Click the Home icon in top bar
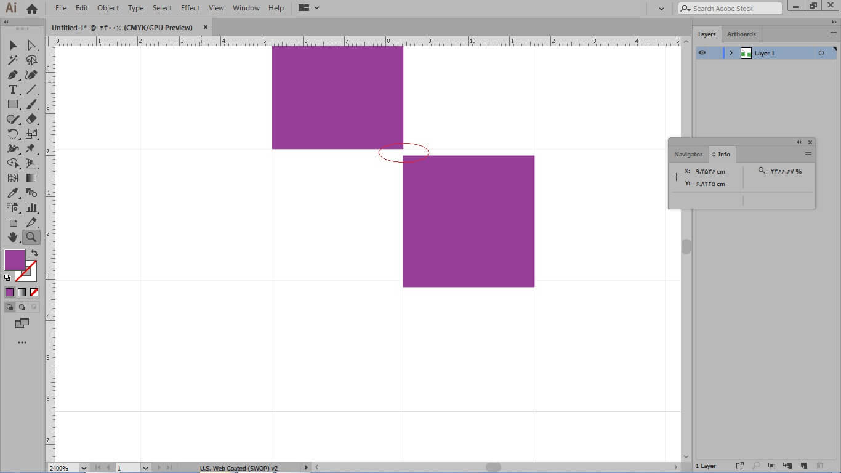The image size is (841, 473). pos(32,9)
